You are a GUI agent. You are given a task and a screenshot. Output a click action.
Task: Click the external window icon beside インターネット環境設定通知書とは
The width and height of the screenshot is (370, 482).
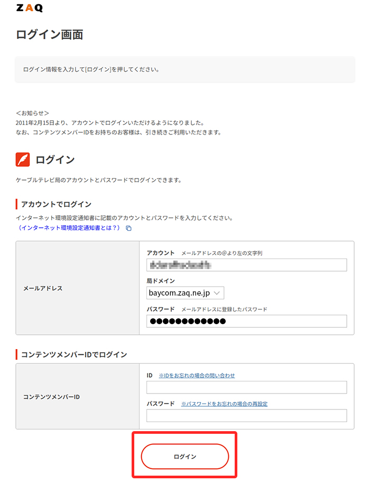[129, 228]
